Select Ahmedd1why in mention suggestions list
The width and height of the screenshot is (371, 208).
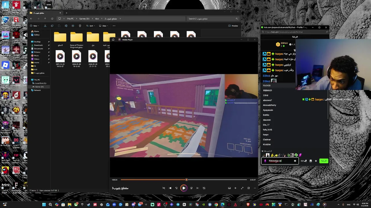(x=270, y=105)
